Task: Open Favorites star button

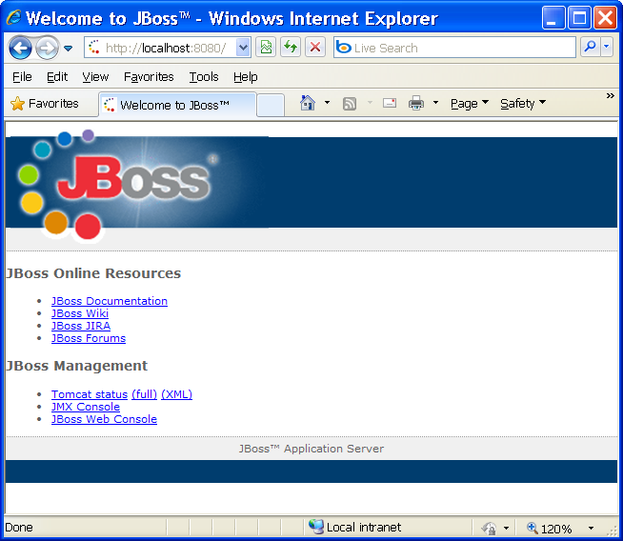Action: (45, 104)
